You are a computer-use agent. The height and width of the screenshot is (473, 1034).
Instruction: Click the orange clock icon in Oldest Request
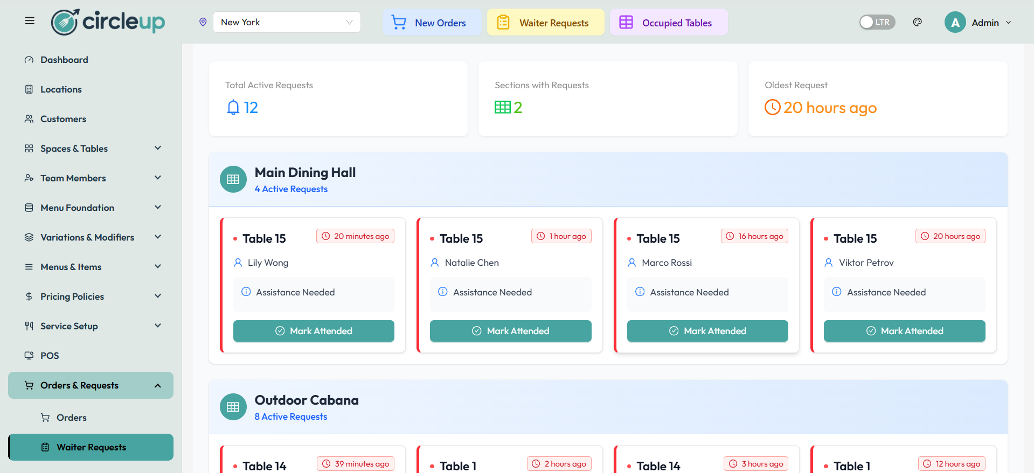point(772,107)
